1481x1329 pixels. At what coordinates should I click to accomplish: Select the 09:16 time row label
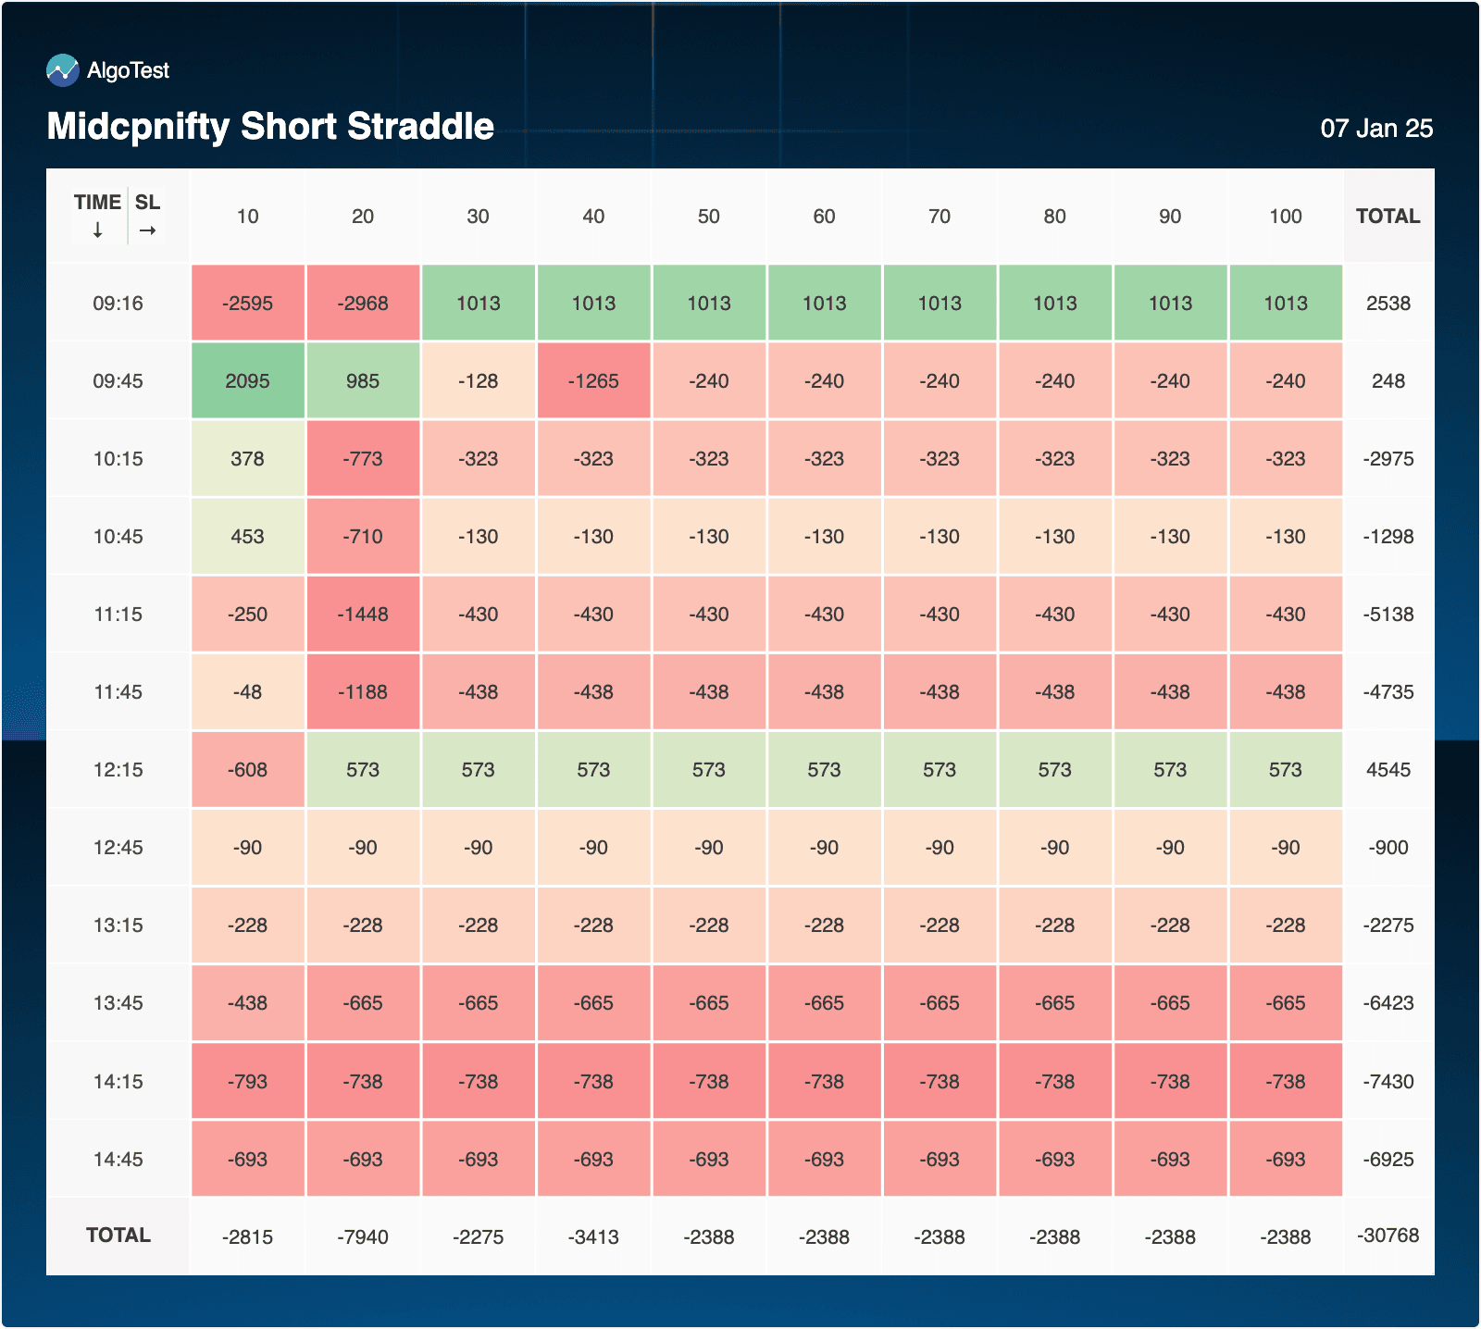click(118, 304)
